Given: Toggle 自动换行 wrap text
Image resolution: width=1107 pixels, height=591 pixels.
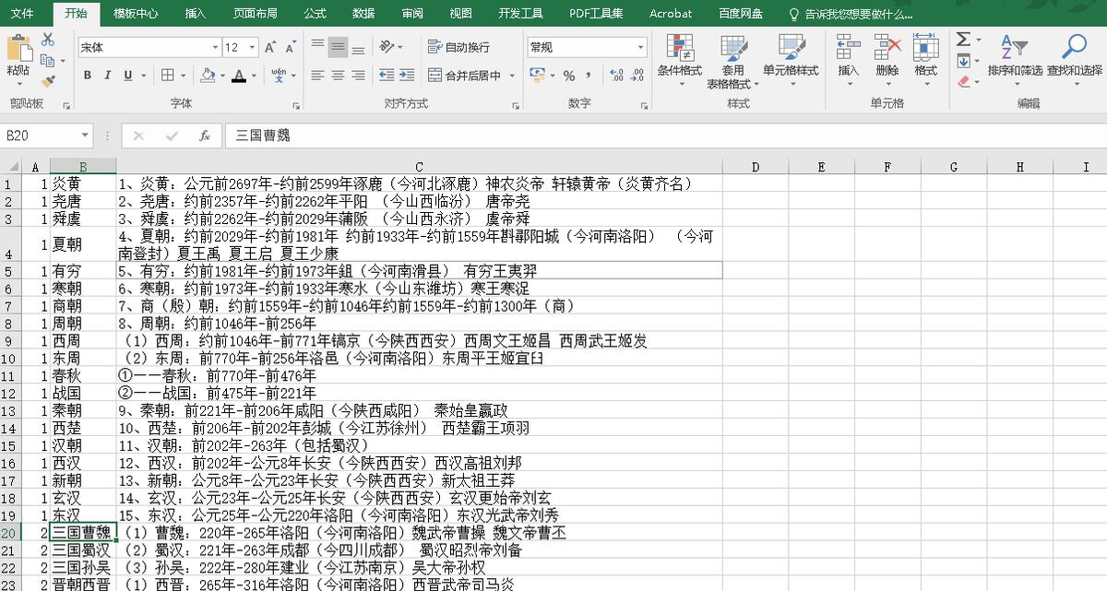Looking at the screenshot, I should 459,47.
